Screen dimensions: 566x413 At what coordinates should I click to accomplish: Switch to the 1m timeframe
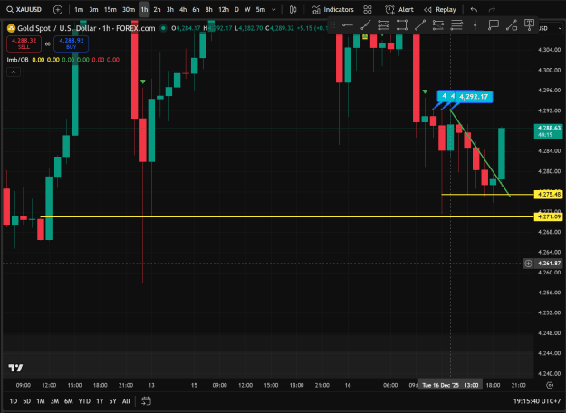(x=79, y=10)
